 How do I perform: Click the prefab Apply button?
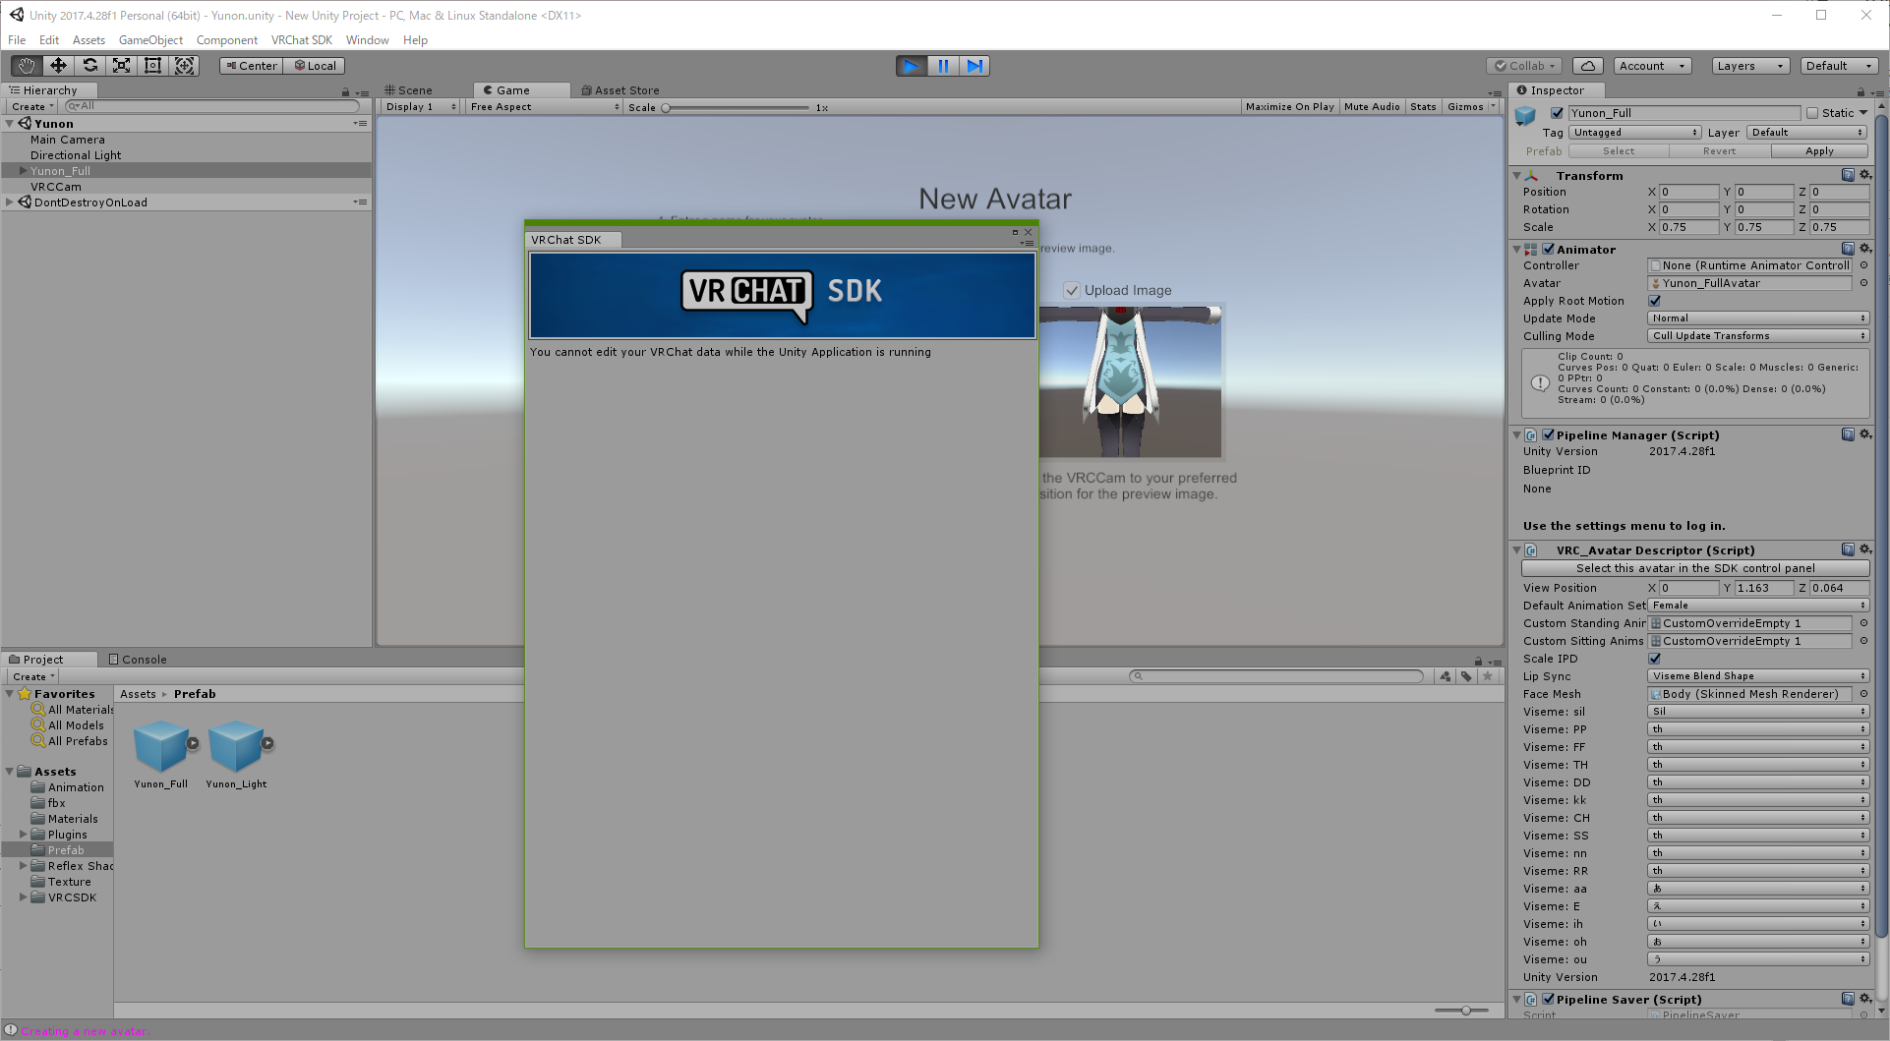[x=1818, y=151]
